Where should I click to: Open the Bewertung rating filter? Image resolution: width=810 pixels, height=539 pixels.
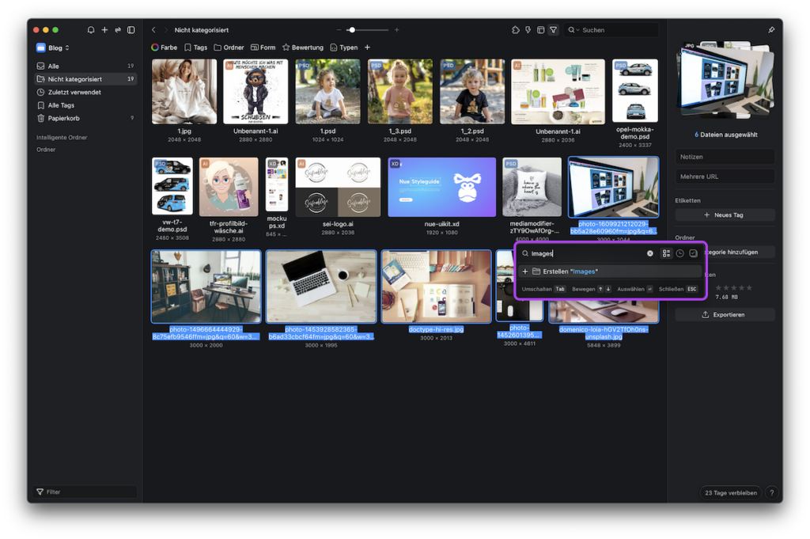pyautogui.click(x=303, y=47)
